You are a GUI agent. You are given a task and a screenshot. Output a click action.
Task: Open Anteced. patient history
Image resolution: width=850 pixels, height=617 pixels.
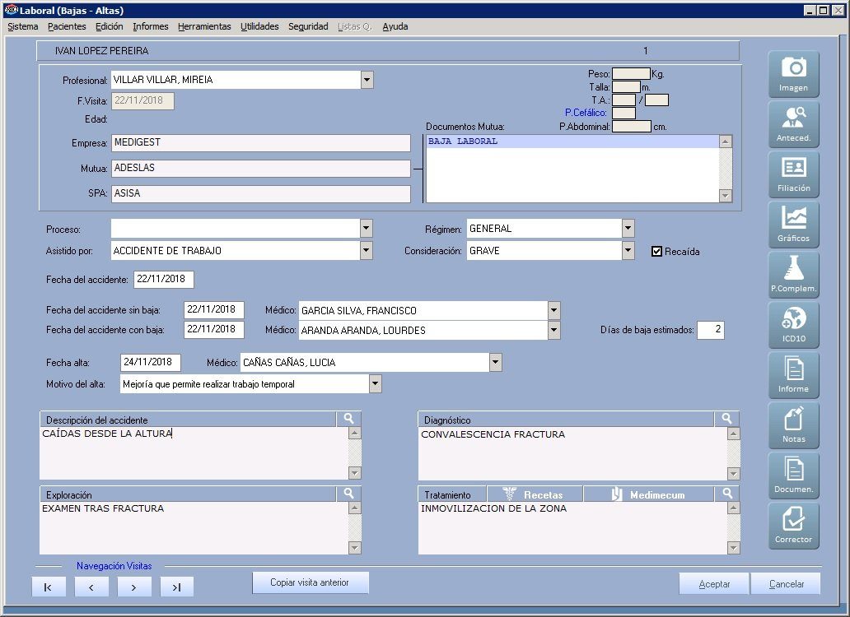tap(793, 124)
